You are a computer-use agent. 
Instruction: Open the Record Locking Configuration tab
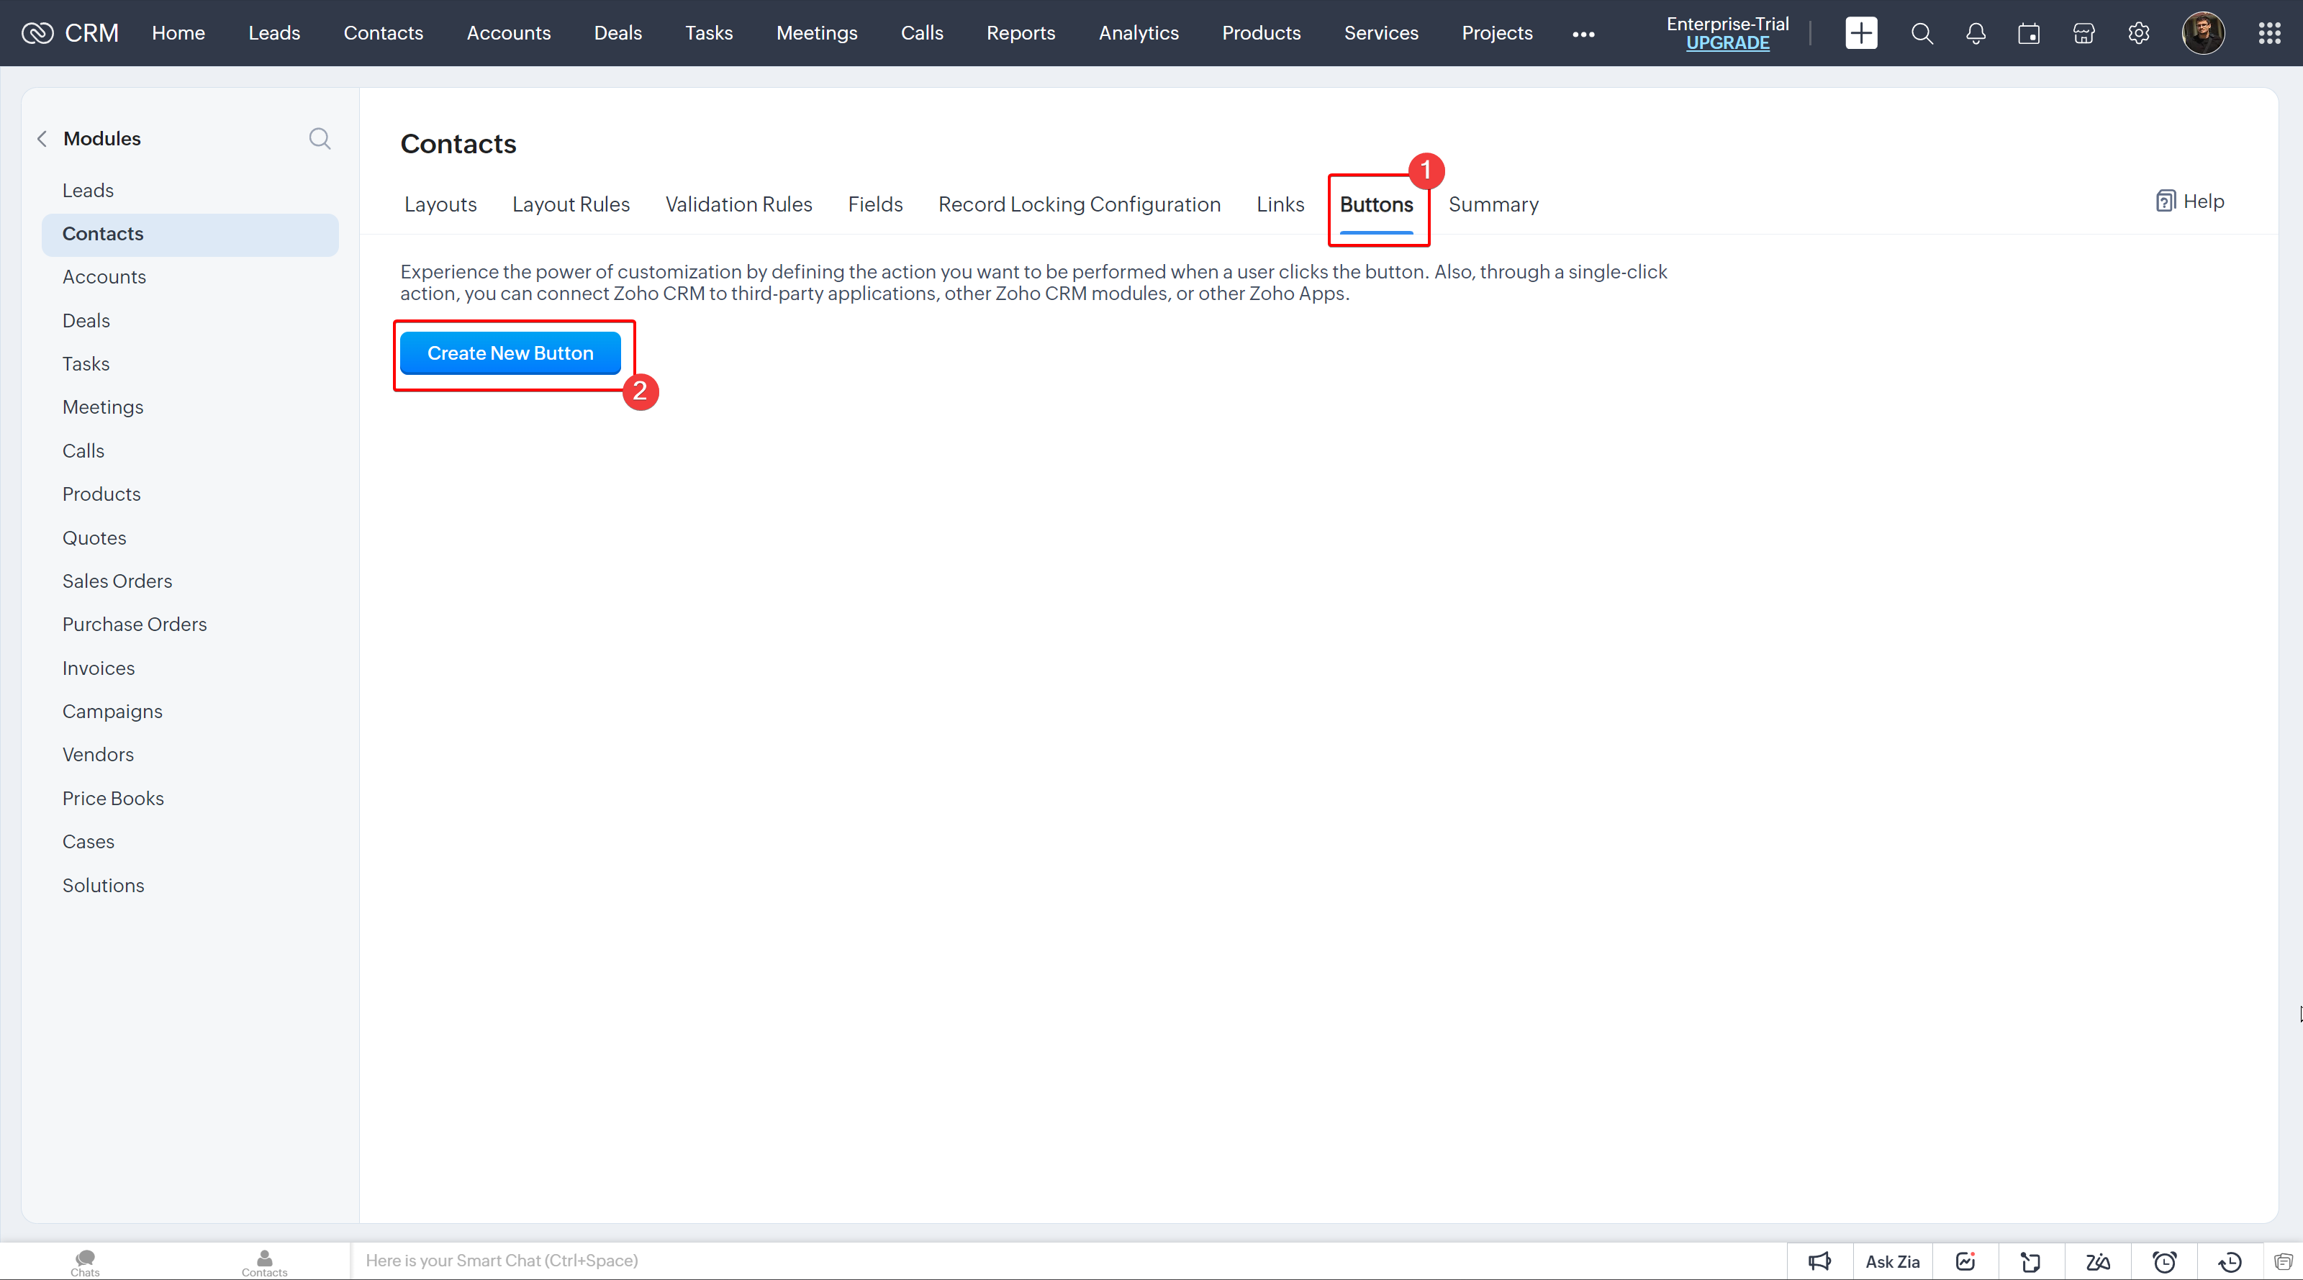pyautogui.click(x=1079, y=204)
